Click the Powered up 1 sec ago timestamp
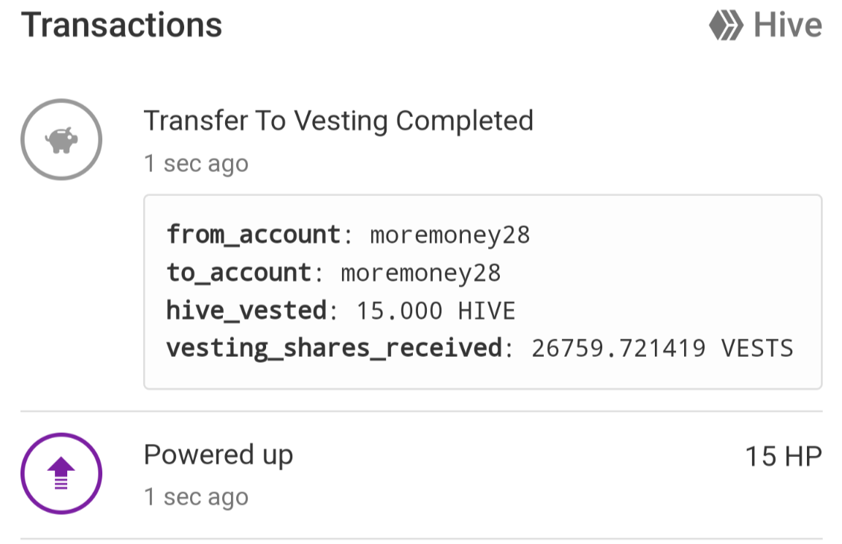This screenshot has height=544, width=842. [196, 497]
